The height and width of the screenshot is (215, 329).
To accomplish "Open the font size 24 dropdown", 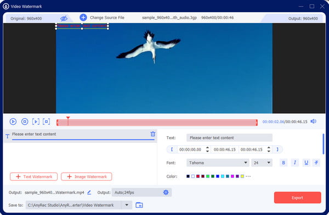I will 262,163.
